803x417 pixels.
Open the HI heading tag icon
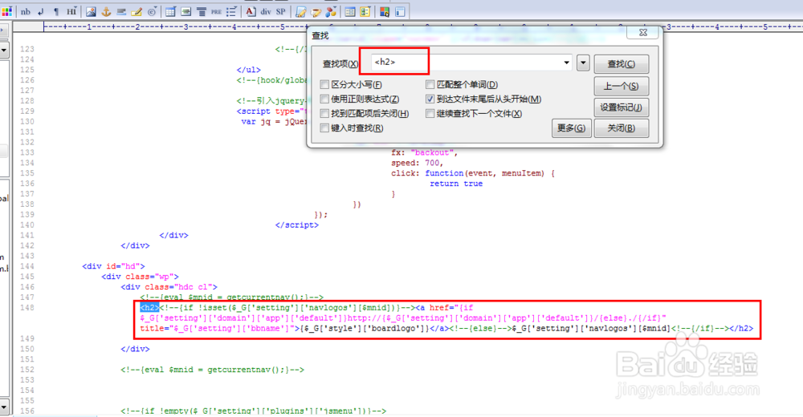[x=71, y=11]
